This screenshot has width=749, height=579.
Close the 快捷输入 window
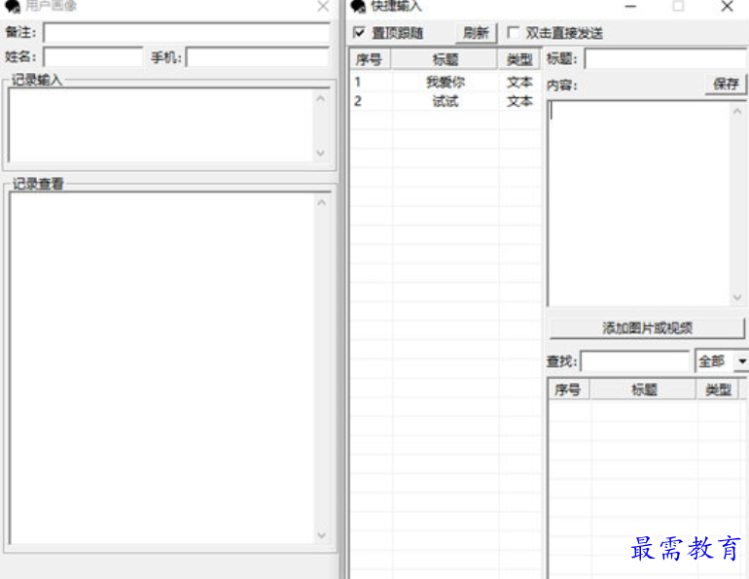tap(727, 6)
